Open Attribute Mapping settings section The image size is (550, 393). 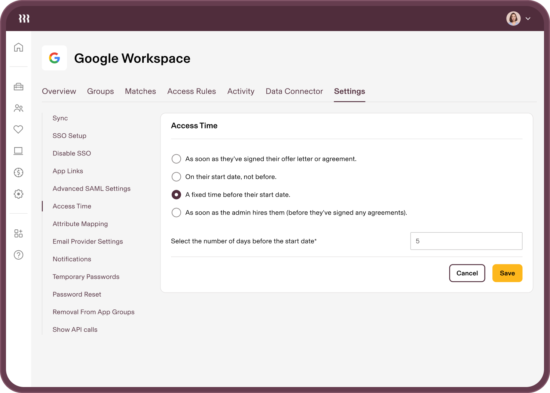pyautogui.click(x=80, y=224)
